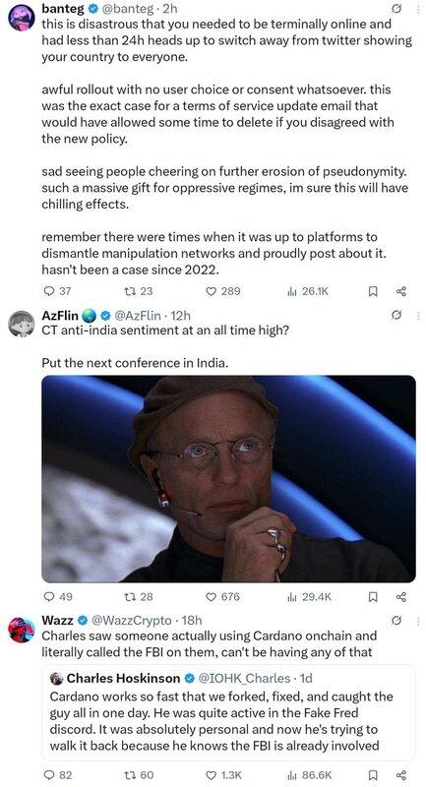
Task: Open more options menu on Wazz's tweet
Action: (418, 621)
